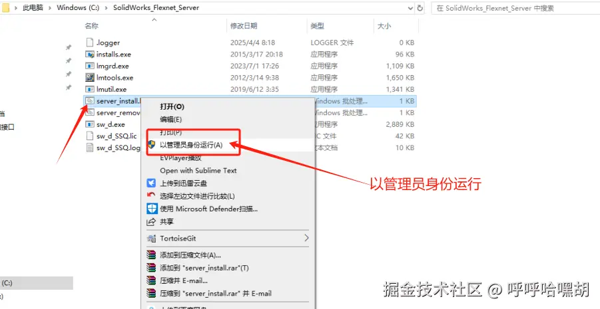Screen dimensions: 600x309
Task: Click the LOGGER 文件 type cell
Action: (x=332, y=43)
